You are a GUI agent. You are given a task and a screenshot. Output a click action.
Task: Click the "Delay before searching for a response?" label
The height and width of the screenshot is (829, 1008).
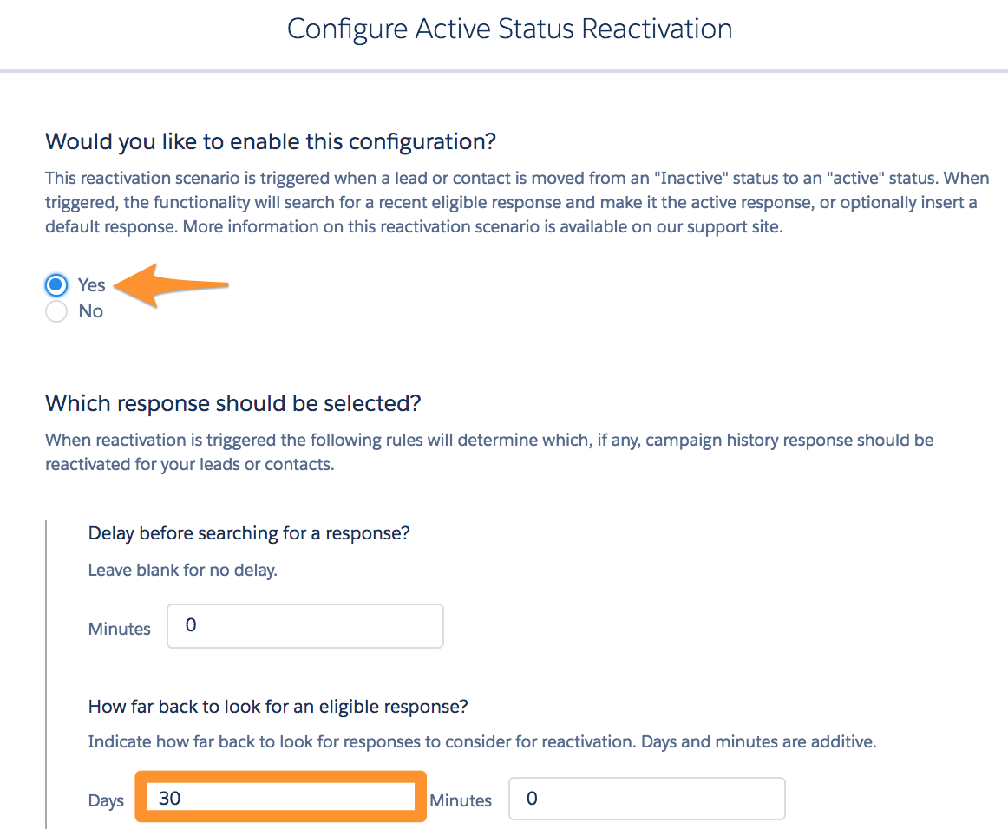click(x=249, y=533)
